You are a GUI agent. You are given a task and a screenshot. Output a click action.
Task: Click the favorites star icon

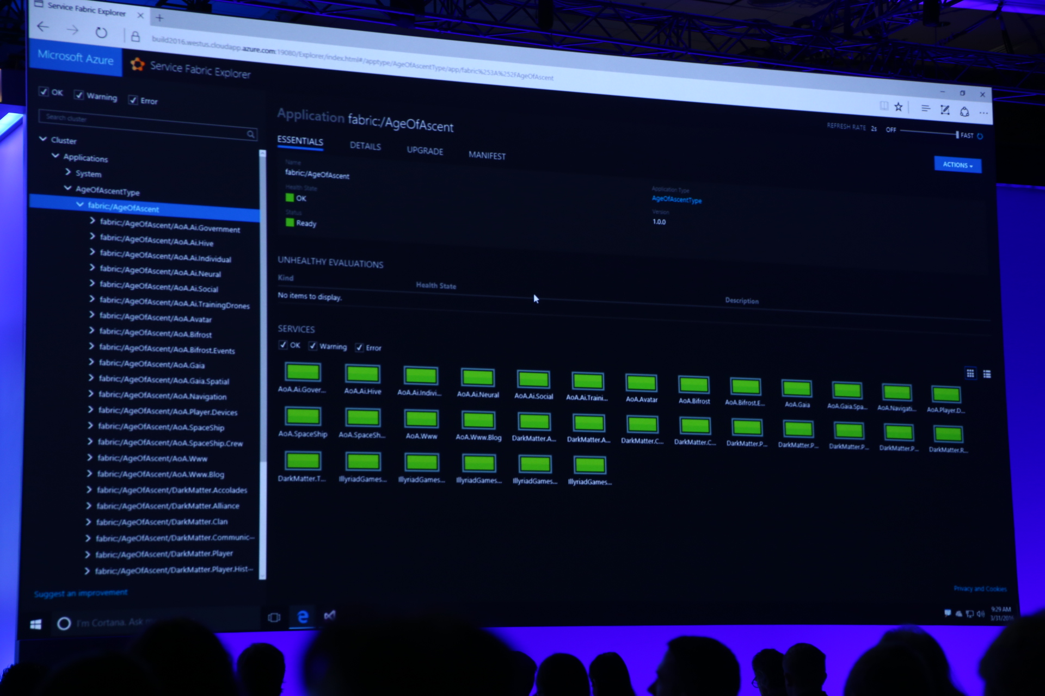click(x=899, y=108)
